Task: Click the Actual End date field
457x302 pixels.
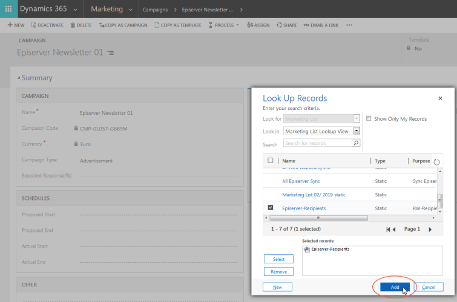Action: point(158,262)
